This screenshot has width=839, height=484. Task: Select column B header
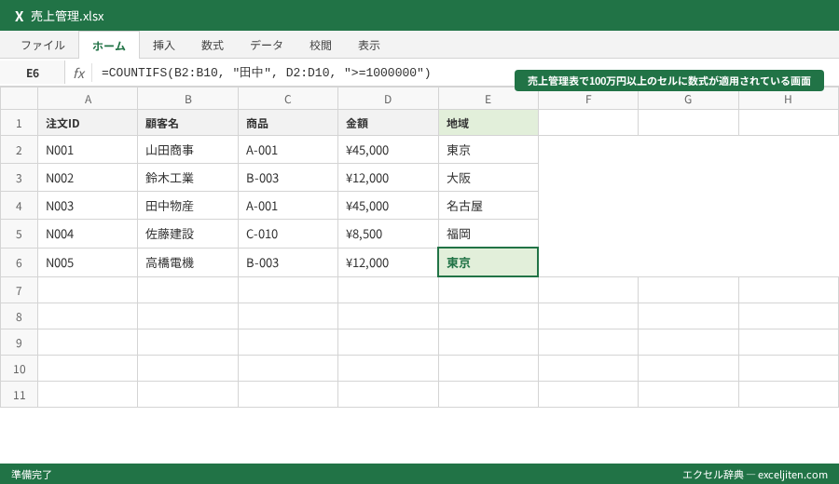(x=187, y=99)
